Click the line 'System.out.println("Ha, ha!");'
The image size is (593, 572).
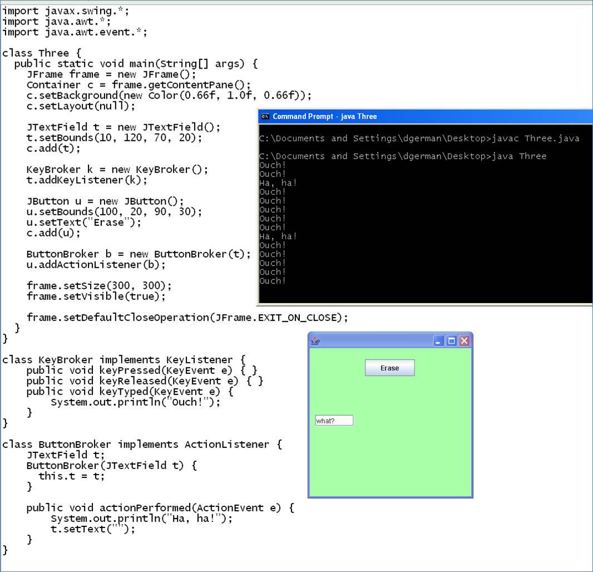141,519
